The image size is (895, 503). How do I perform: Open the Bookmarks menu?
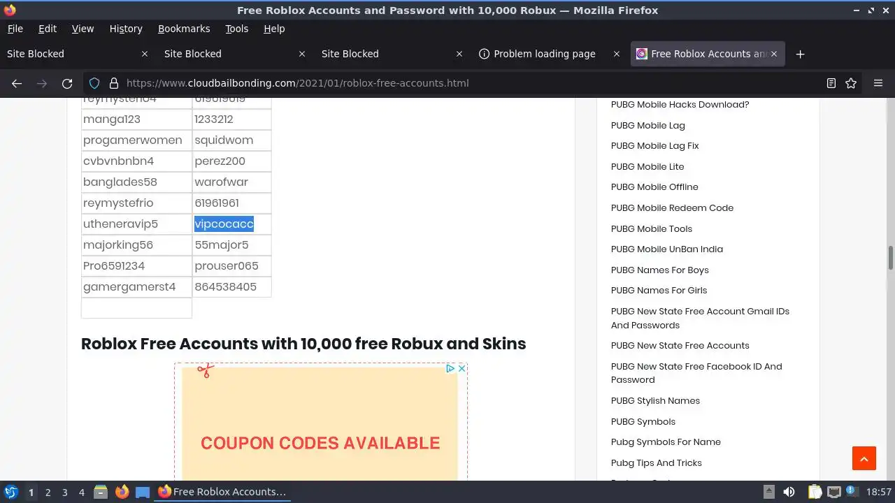click(x=184, y=29)
